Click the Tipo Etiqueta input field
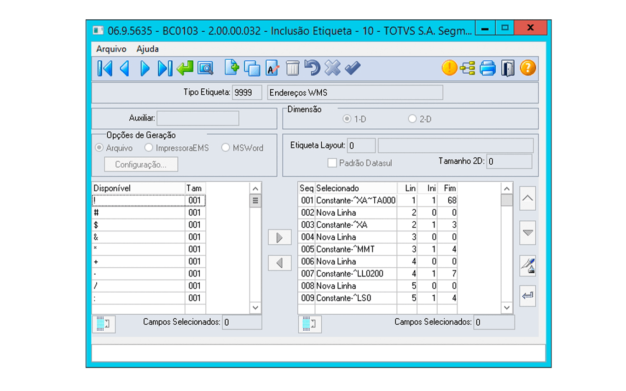The width and height of the screenshot is (626, 391). [x=247, y=92]
